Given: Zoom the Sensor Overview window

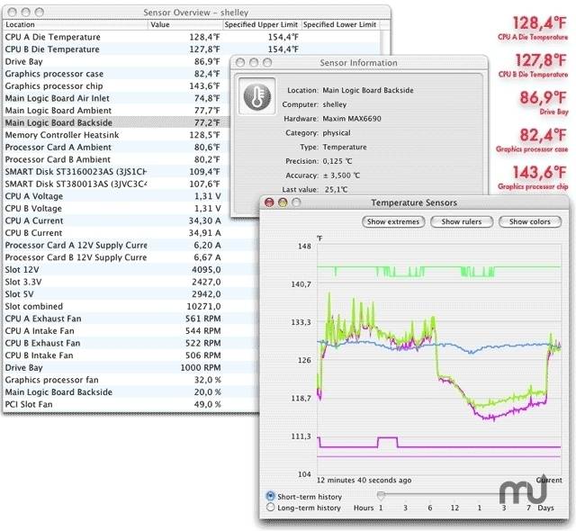Looking at the screenshot, I should tap(40, 12).
